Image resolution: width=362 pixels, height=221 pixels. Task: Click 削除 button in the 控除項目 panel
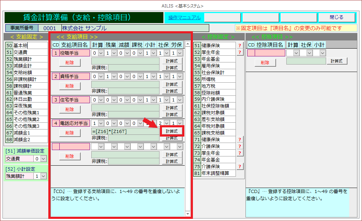pos(265,62)
